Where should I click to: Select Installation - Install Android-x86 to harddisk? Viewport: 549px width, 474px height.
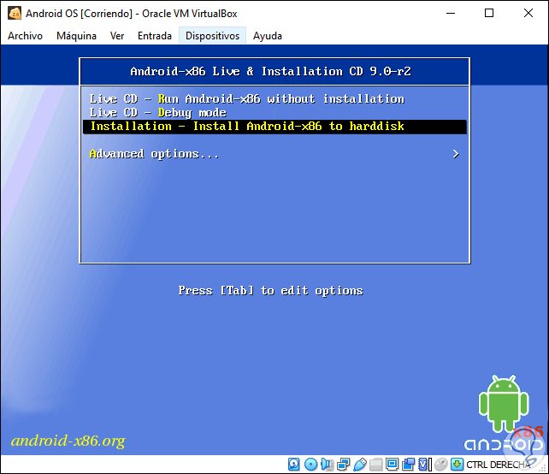click(x=274, y=126)
